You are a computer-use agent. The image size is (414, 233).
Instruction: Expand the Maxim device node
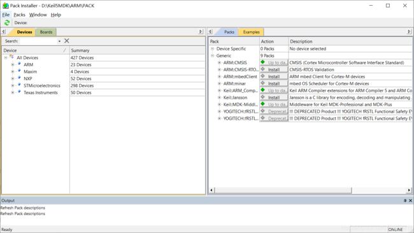point(12,71)
